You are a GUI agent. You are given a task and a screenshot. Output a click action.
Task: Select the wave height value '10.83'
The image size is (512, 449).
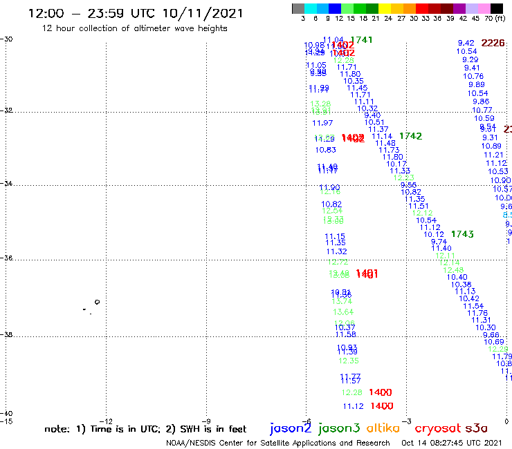tap(325, 150)
